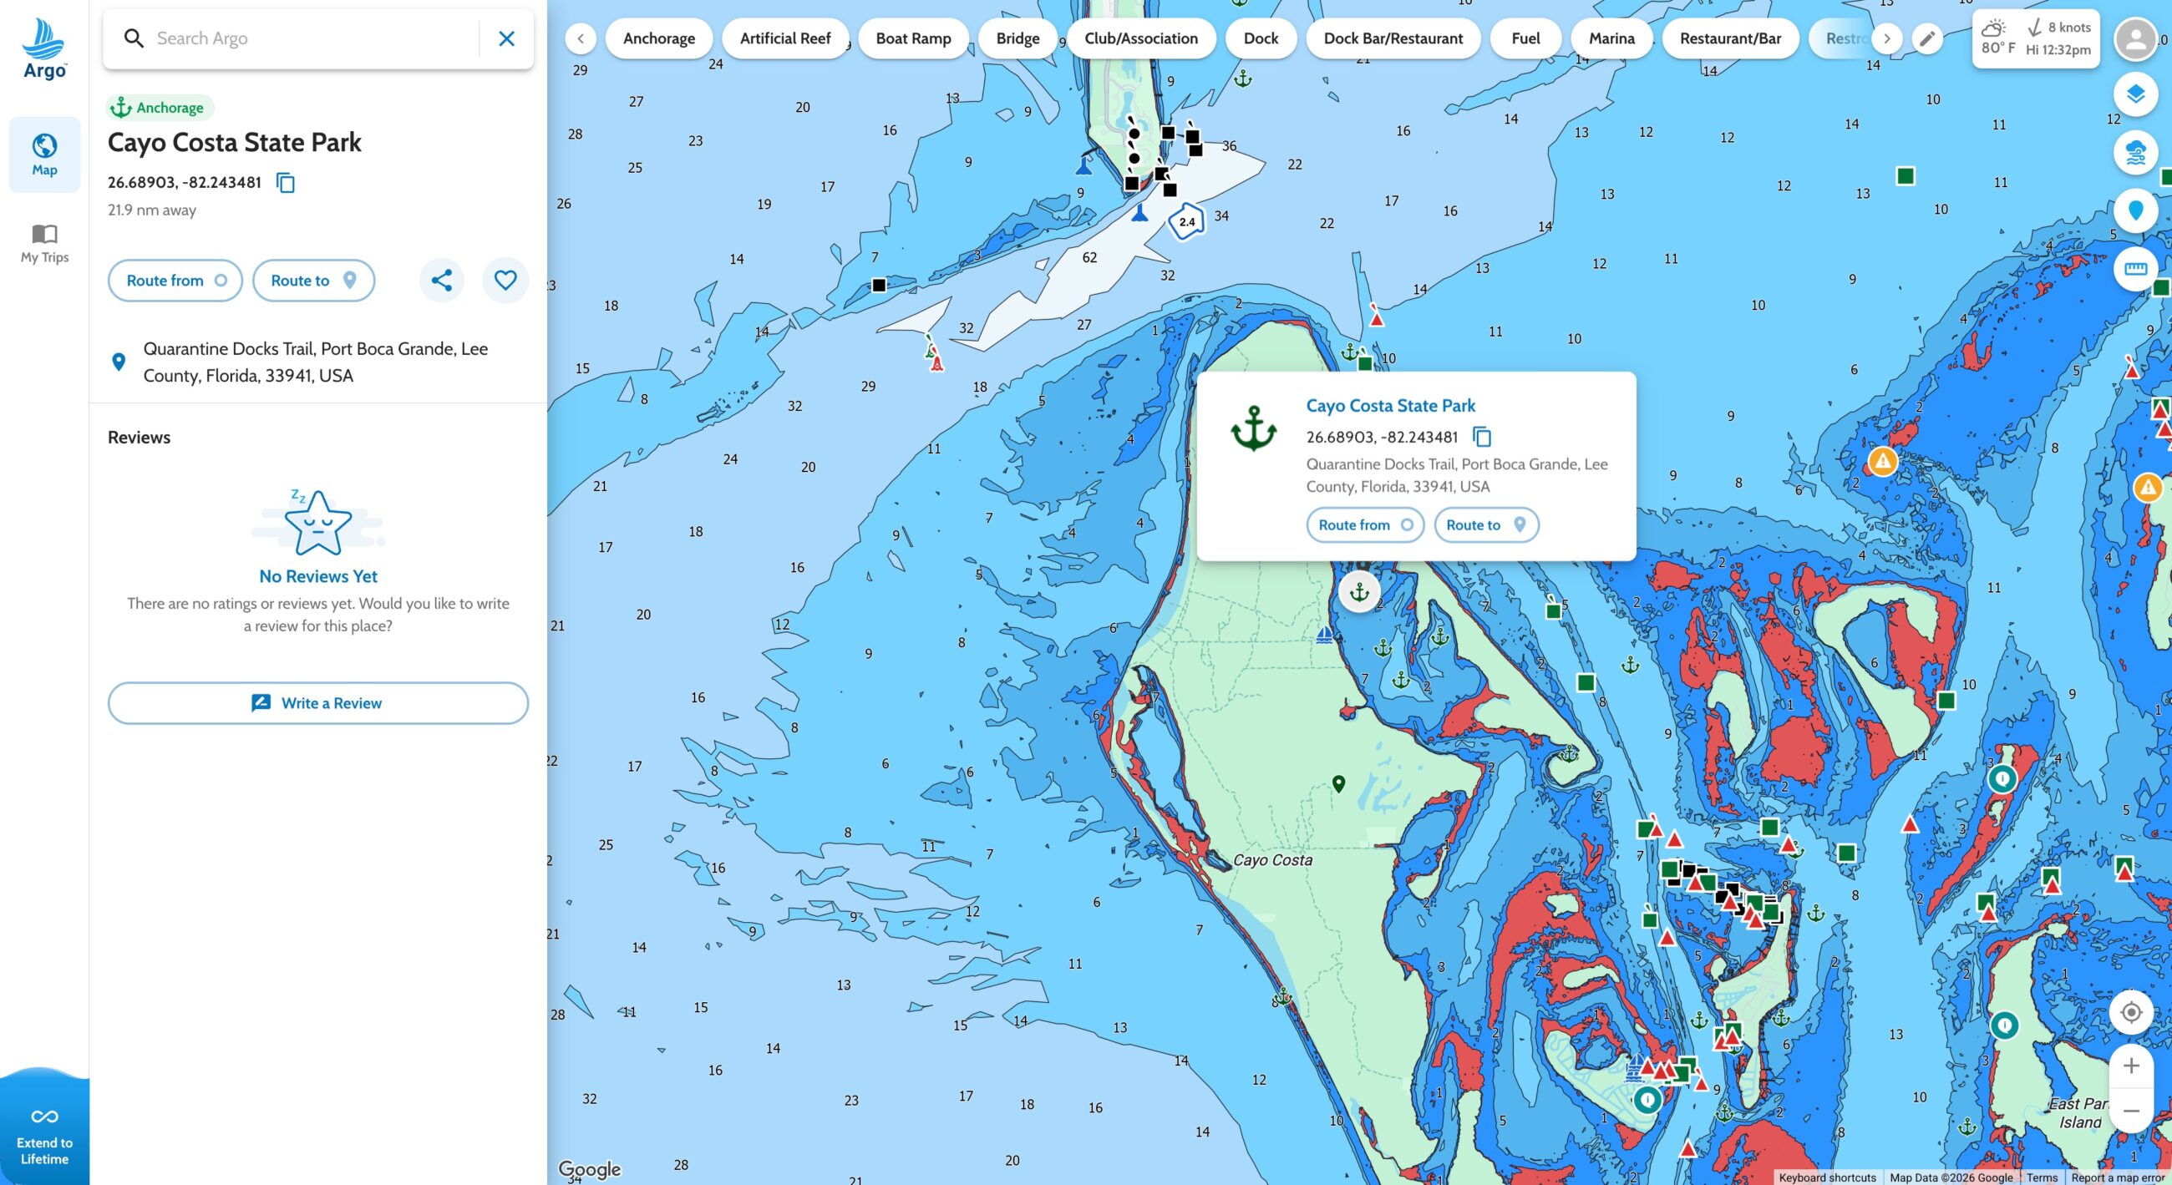Toggle the Marina filter chip
Image resolution: width=2172 pixels, height=1185 pixels.
point(1611,38)
